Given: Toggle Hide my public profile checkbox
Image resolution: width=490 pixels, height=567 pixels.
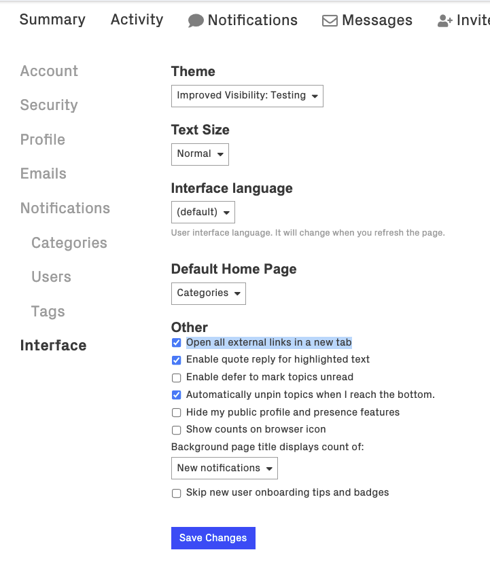Looking at the screenshot, I should (x=177, y=413).
